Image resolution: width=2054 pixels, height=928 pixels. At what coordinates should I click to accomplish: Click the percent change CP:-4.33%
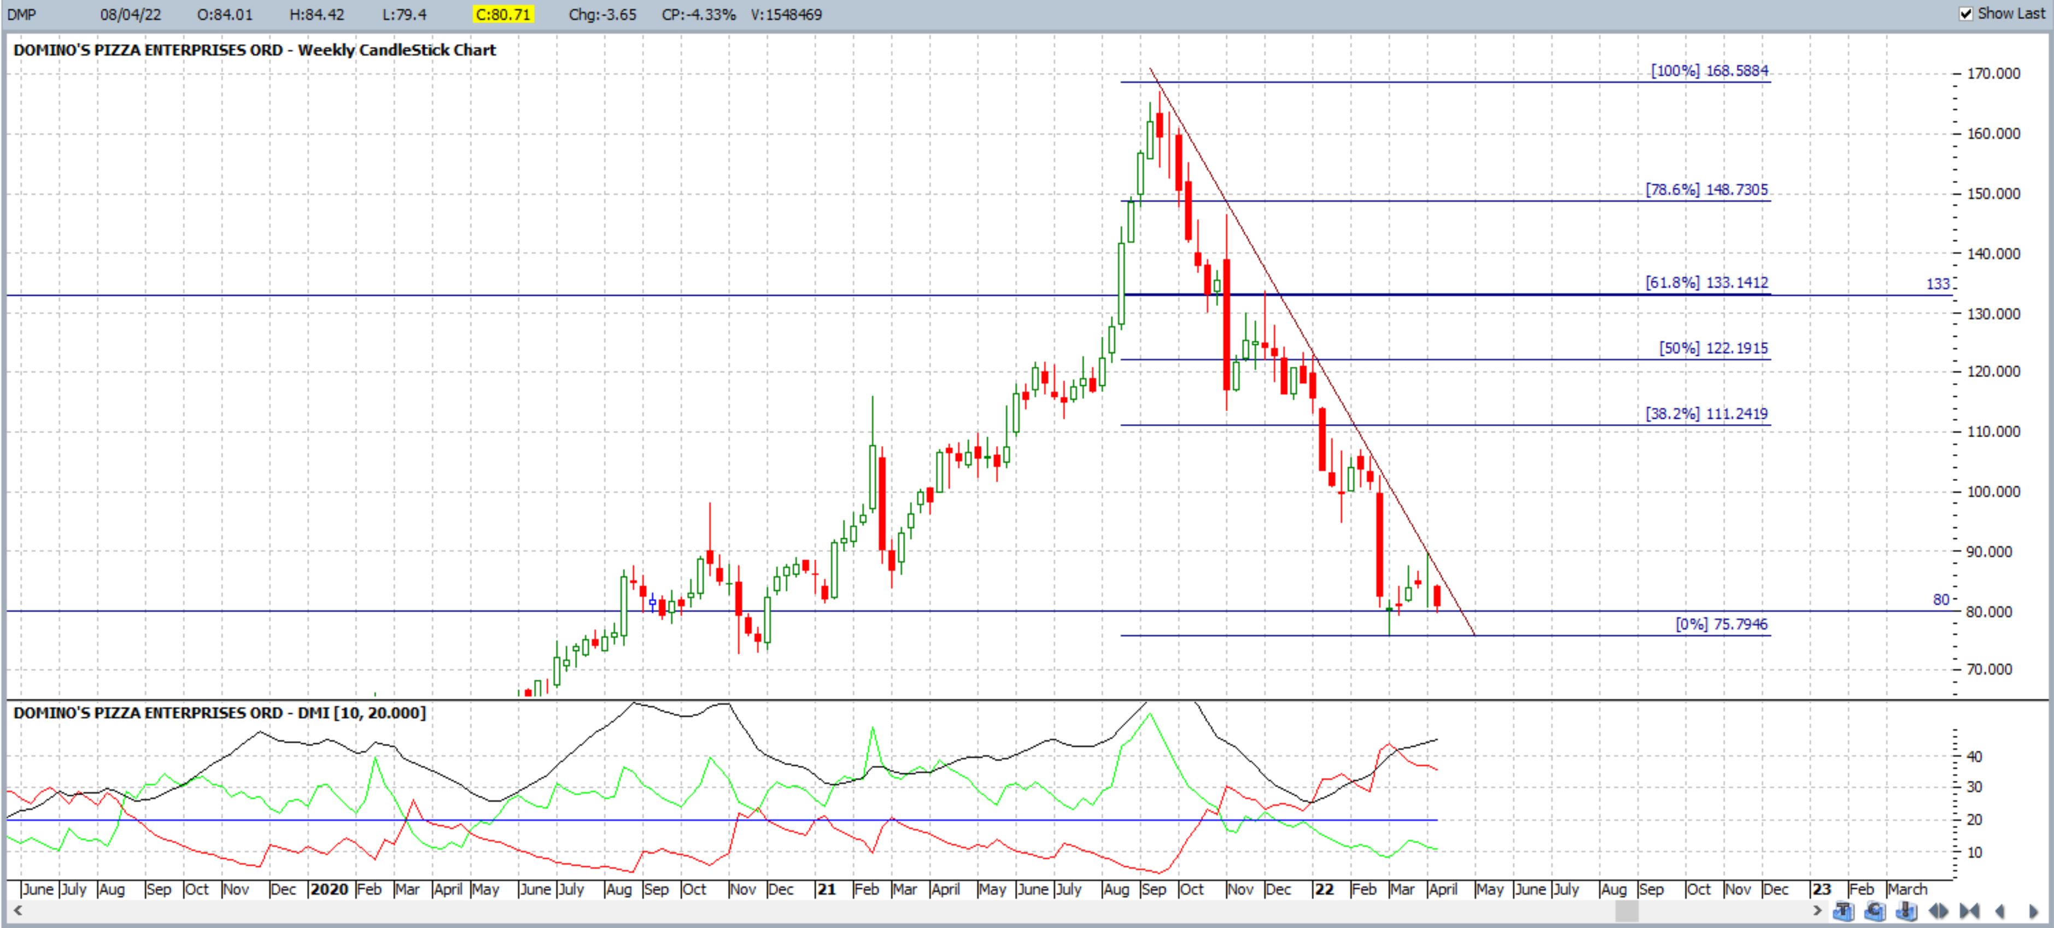[699, 14]
